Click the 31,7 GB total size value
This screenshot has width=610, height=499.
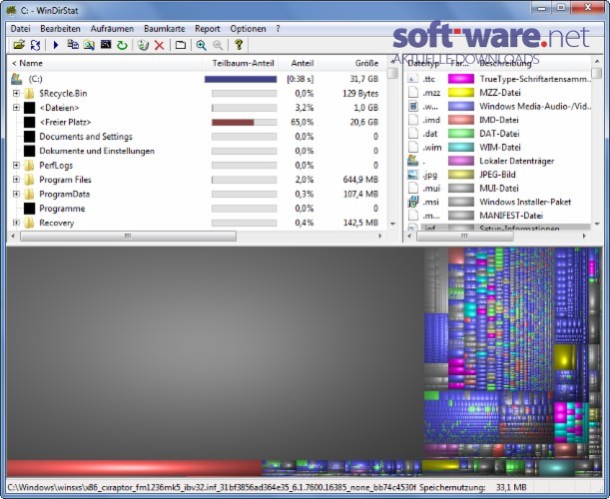coord(364,79)
